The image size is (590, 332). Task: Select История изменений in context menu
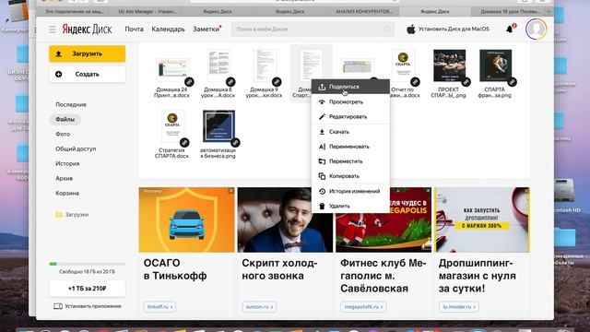[x=350, y=191]
